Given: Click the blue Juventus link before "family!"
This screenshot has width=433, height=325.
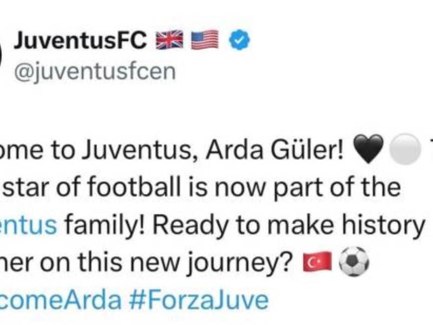Looking at the screenshot, I should 28,225.
